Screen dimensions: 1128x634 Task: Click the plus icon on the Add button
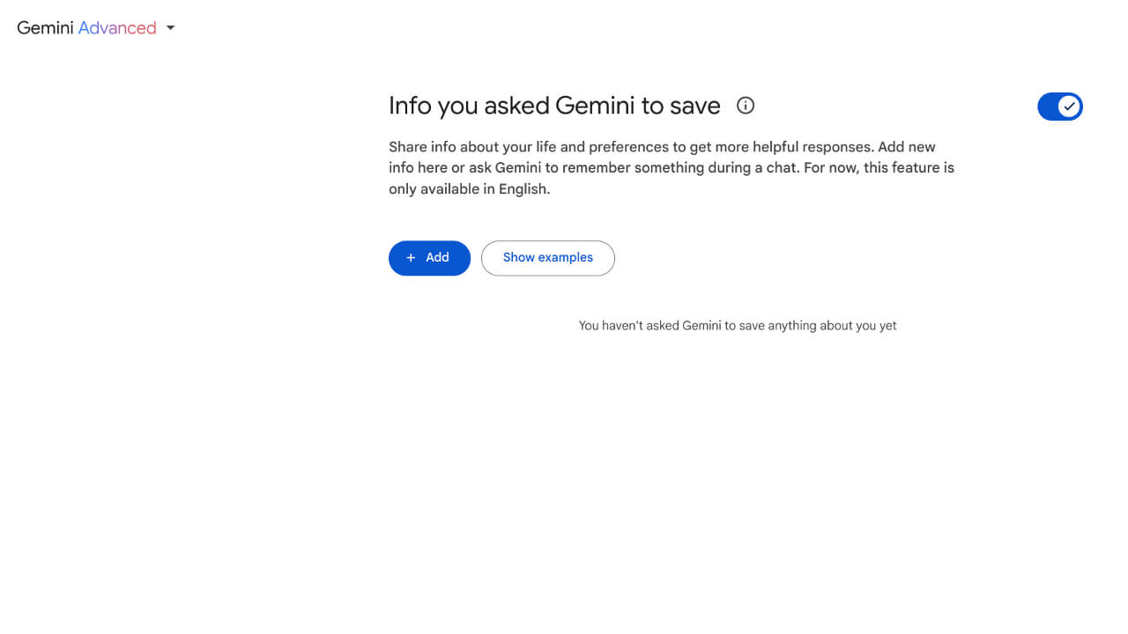pyautogui.click(x=411, y=258)
